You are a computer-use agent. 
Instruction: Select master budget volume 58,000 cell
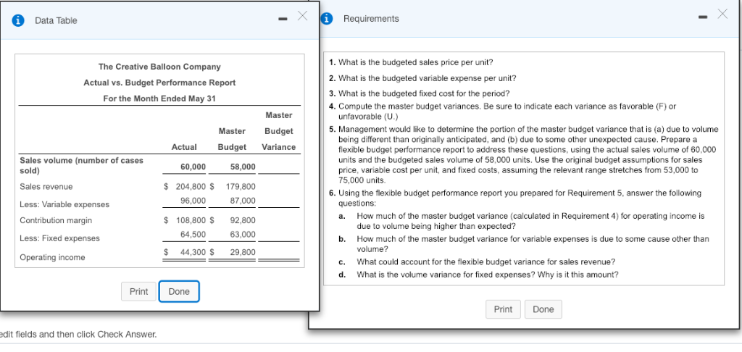[x=243, y=167]
